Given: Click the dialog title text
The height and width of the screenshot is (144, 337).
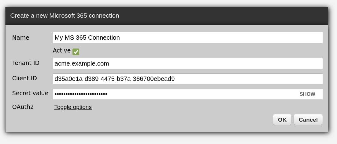Looking at the screenshot, I should pyautogui.click(x=65, y=16).
